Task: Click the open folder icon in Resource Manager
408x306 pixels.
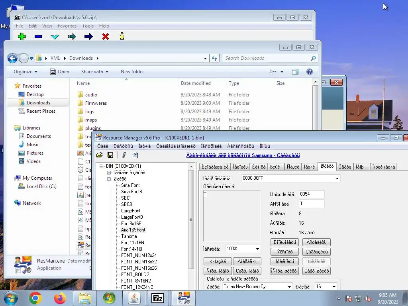Action: click(x=99, y=155)
